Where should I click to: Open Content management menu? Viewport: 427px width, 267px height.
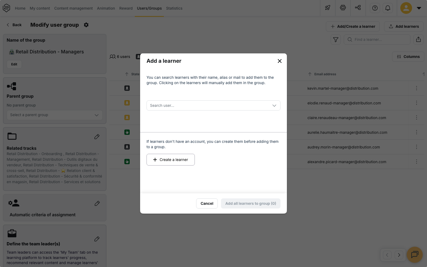(73, 8)
